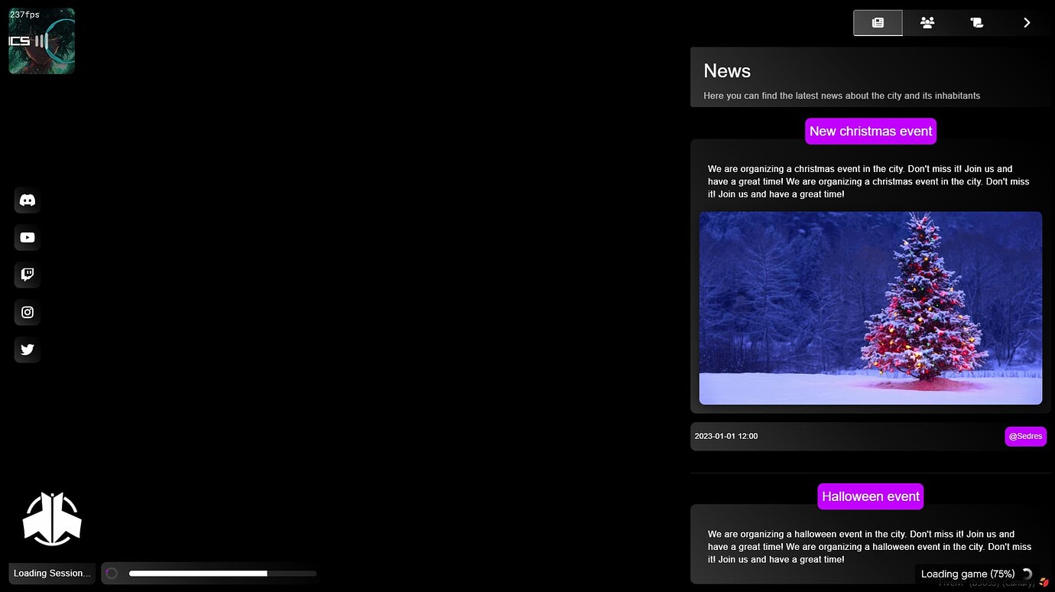The width and height of the screenshot is (1055, 592).
Task: Click the Halloween event heading
Action: click(x=870, y=496)
